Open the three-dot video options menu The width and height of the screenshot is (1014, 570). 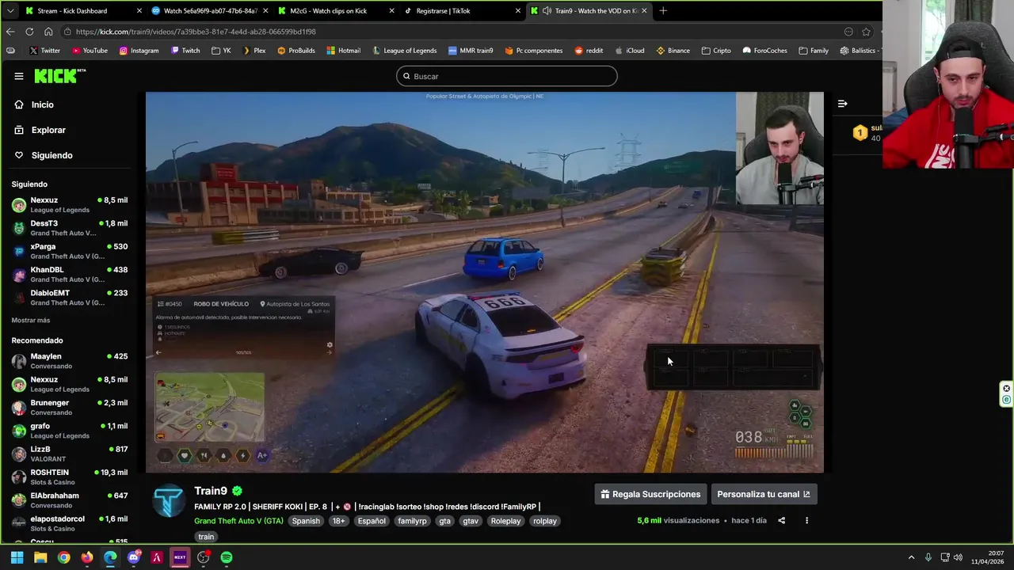point(806,521)
